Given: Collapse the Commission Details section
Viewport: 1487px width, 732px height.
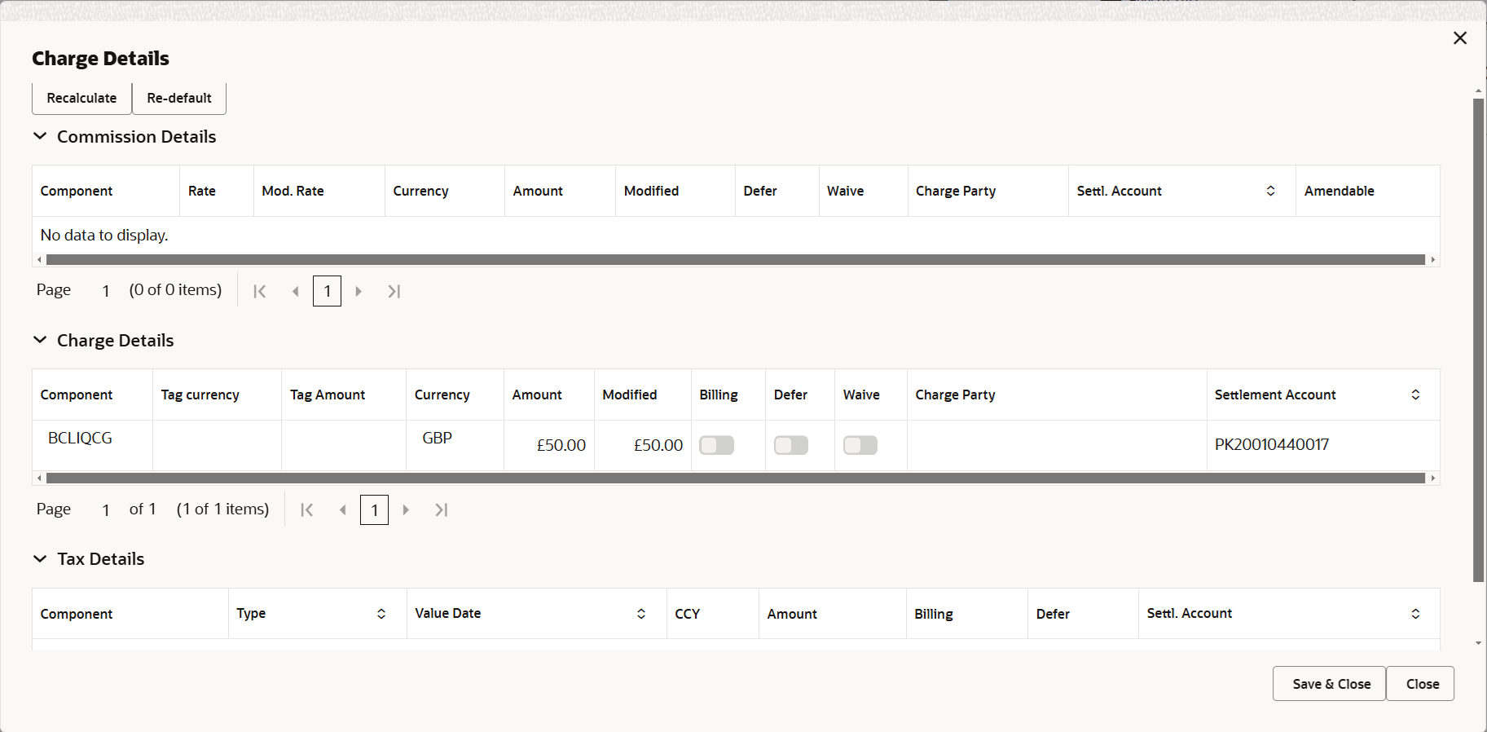Looking at the screenshot, I should point(40,136).
